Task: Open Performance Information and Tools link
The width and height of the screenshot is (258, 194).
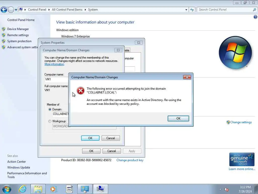Action: tap(27, 175)
